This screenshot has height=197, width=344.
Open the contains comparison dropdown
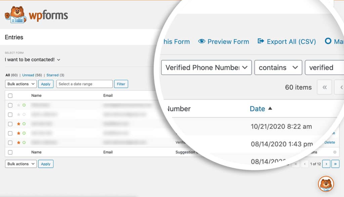pos(278,68)
